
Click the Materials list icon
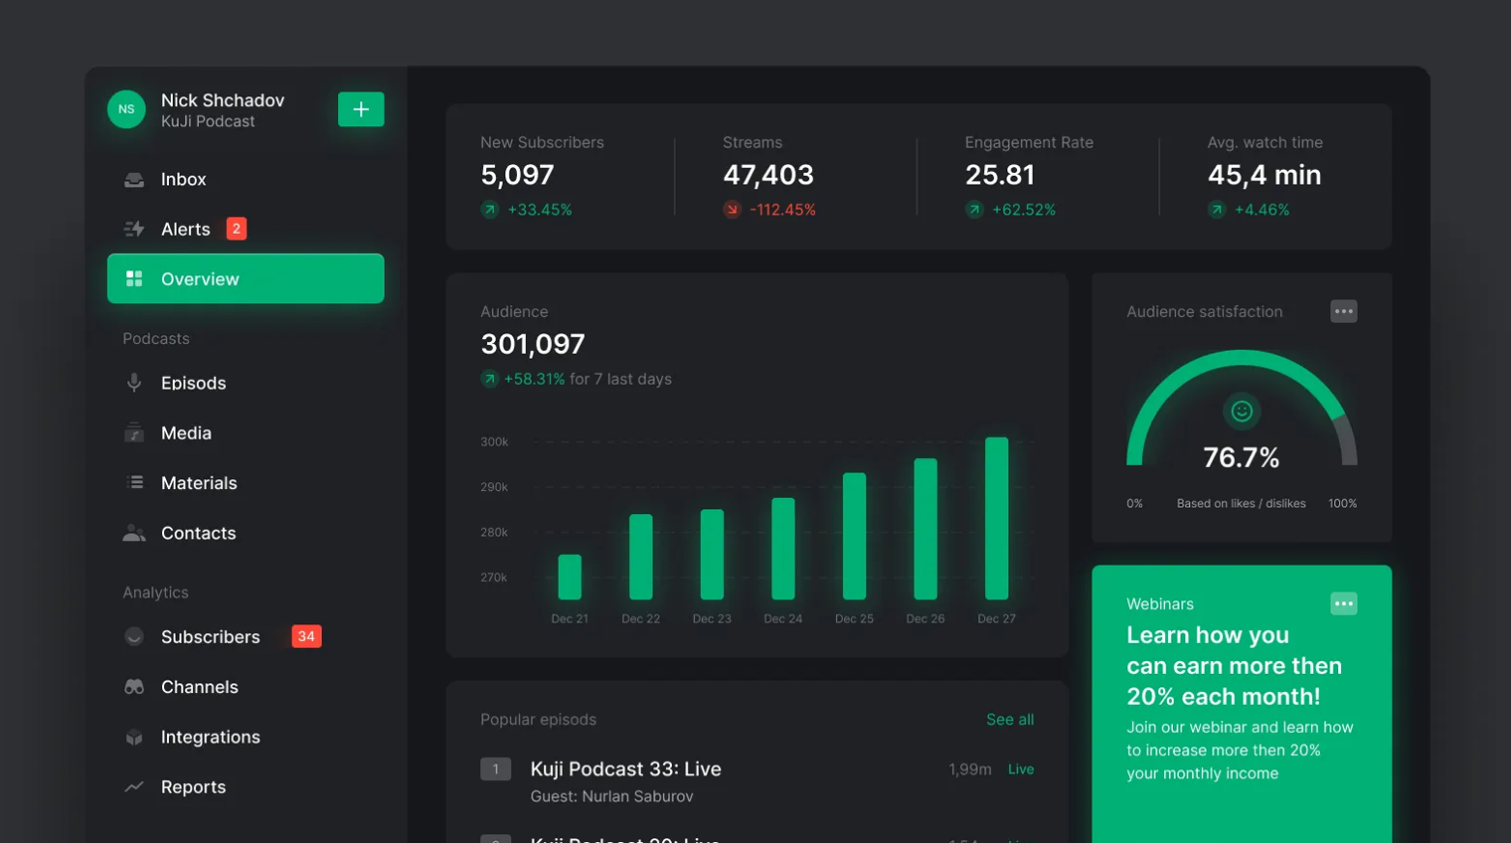coord(135,483)
